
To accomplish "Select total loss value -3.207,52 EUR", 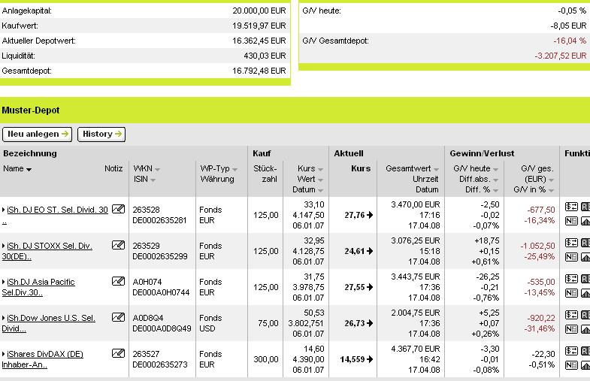I will (560, 56).
